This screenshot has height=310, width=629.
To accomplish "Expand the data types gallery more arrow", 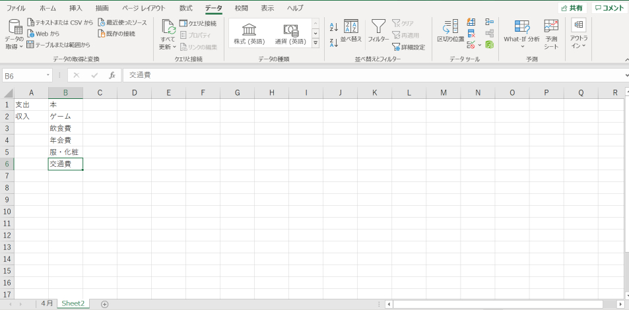I will (315, 43).
